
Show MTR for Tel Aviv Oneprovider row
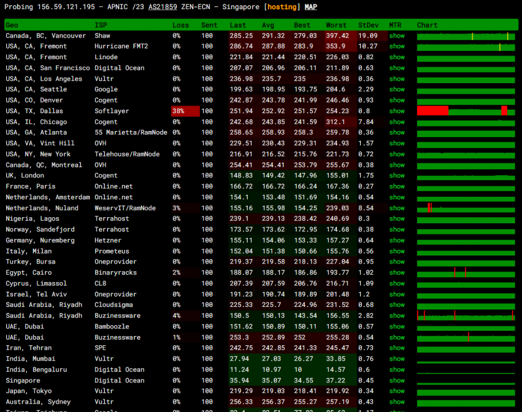(x=397, y=294)
